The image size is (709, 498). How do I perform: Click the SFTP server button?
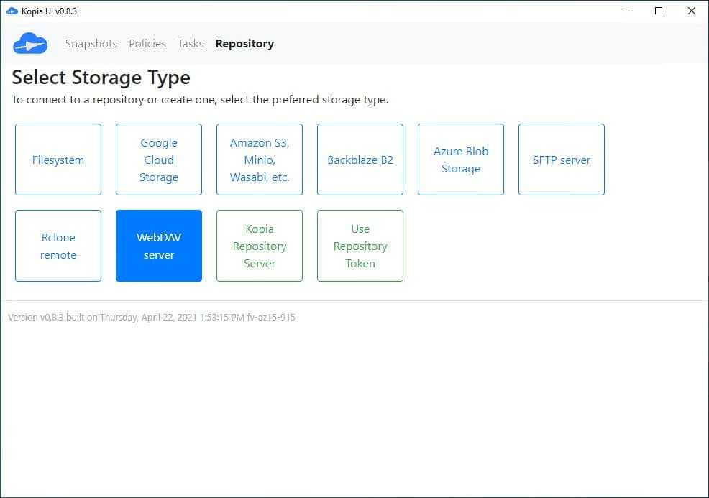point(562,160)
